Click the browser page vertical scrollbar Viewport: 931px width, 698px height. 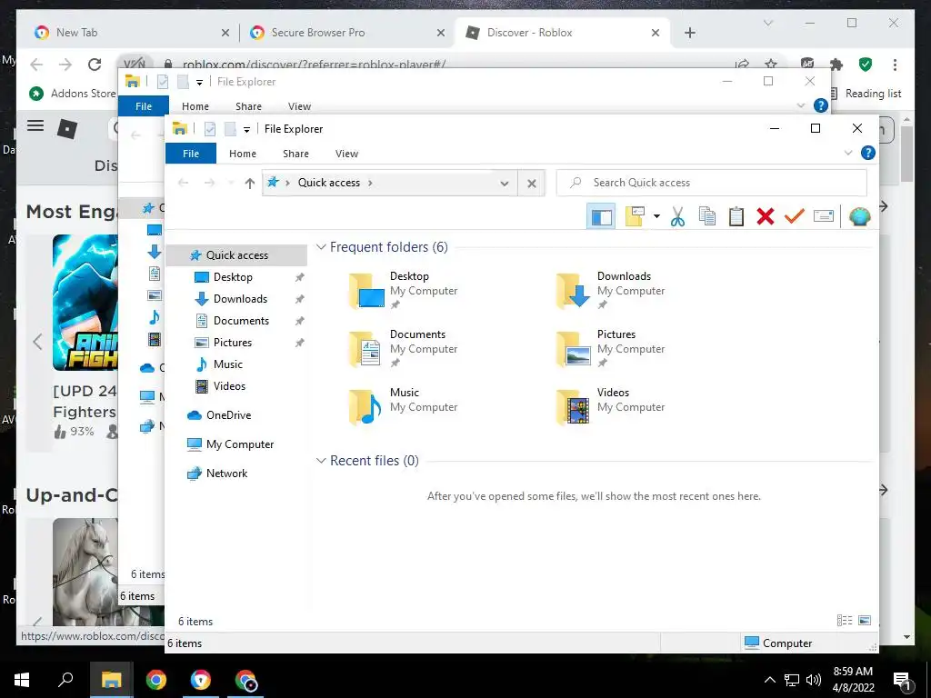[x=906, y=155]
